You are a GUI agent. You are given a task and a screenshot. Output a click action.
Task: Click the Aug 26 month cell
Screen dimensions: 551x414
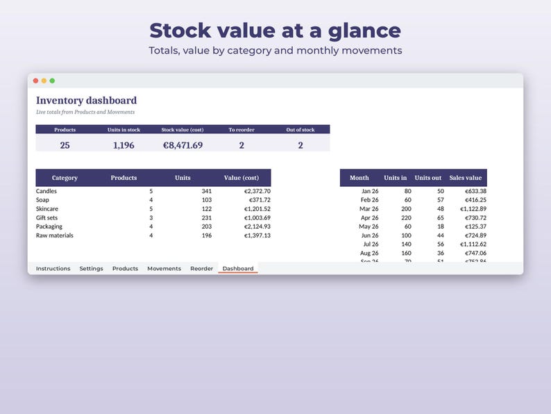click(x=369, y=253)
